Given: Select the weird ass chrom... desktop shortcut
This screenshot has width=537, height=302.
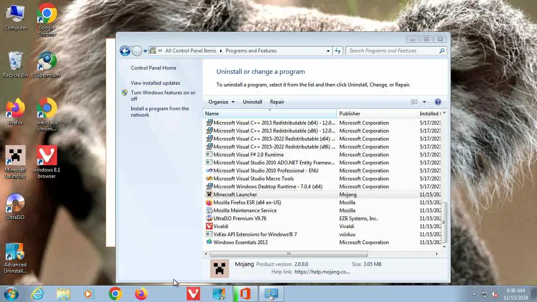Looking at the screenshot, I should (47, 115).
